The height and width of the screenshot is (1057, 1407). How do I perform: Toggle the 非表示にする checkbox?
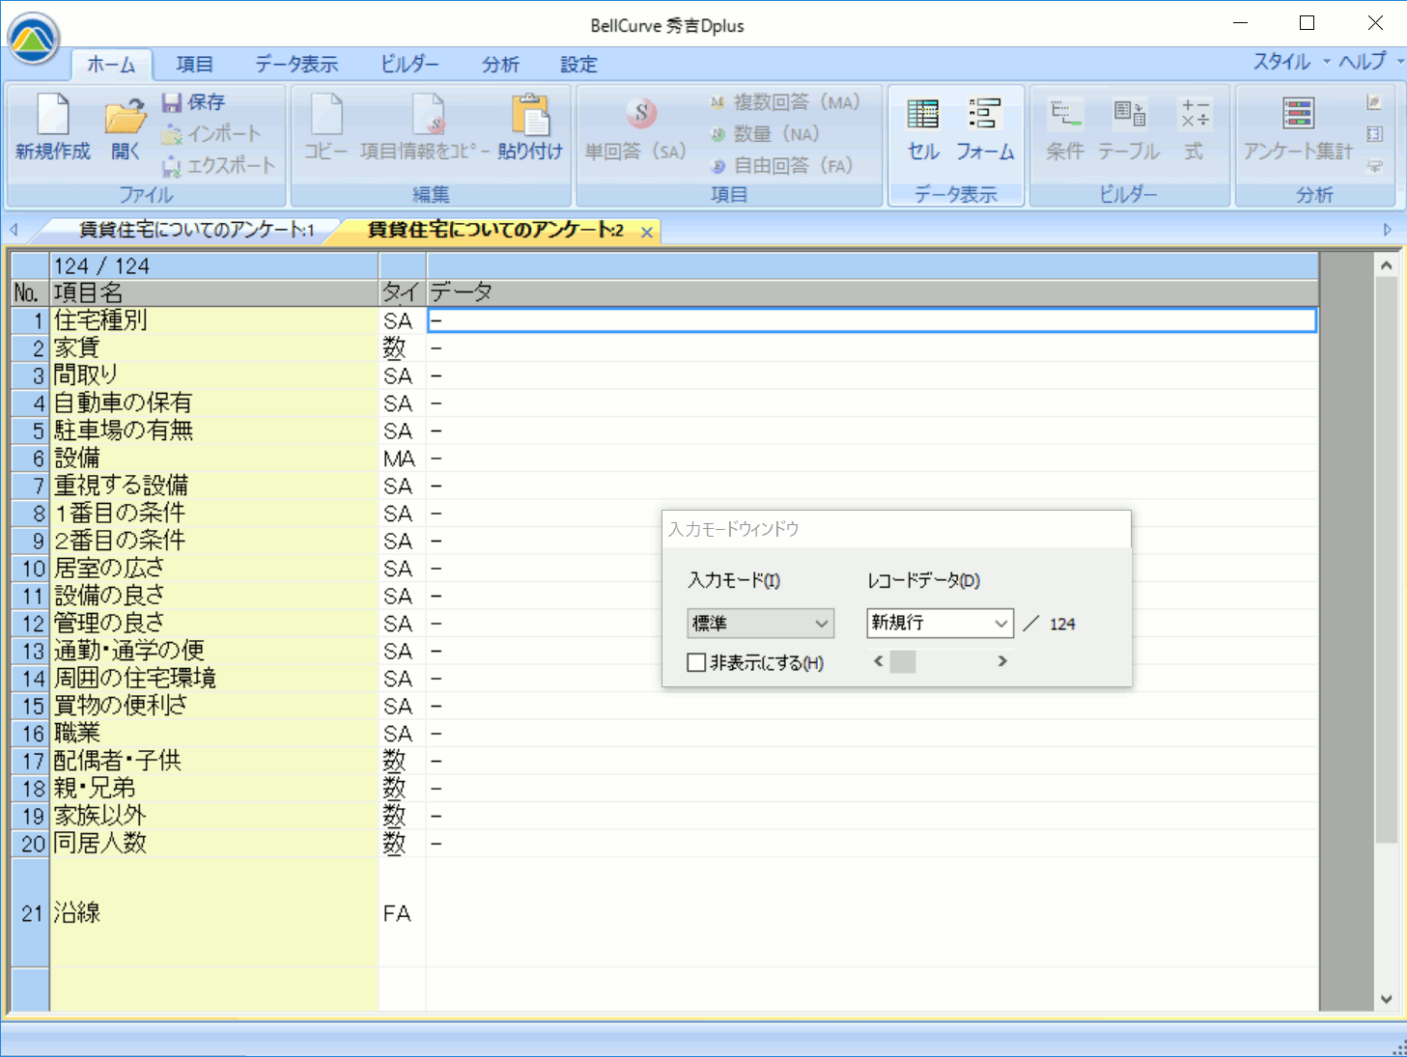tap(696, 662)
